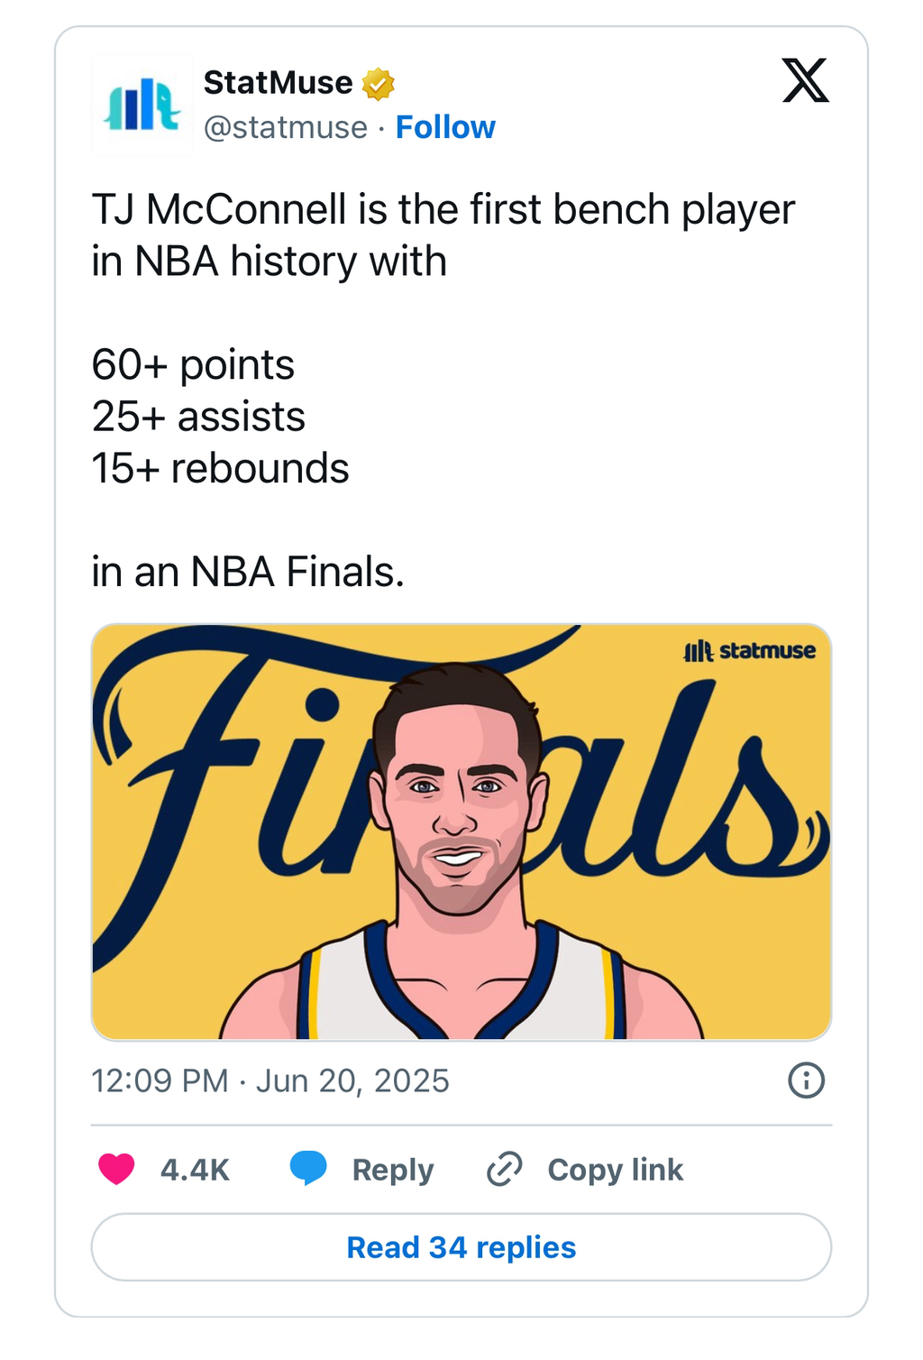Click the Reply text label
The width and height of the screenshot is (923, 1360).
coord(392,1170)
